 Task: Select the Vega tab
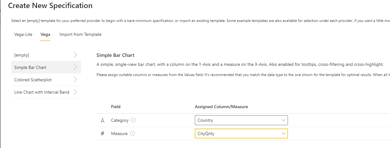tap(45, 34)
